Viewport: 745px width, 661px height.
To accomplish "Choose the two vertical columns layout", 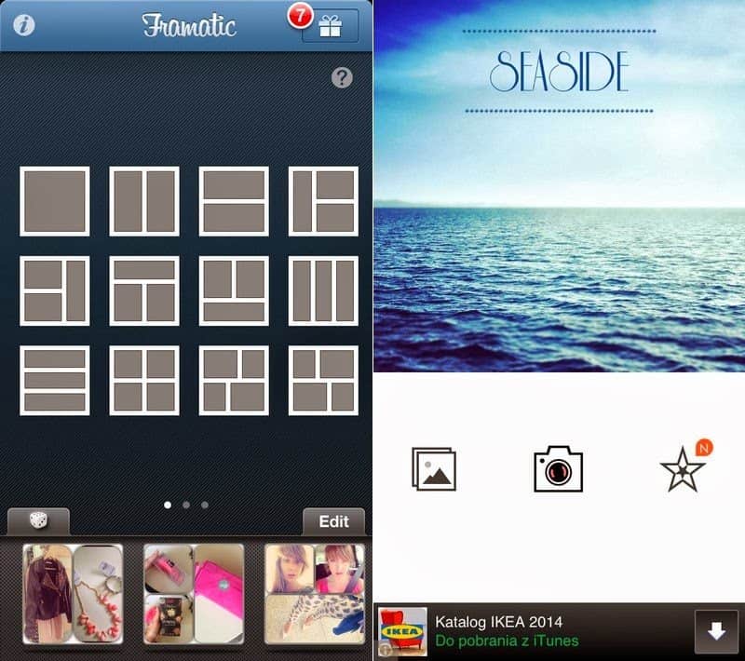I will tap(144, 201).
